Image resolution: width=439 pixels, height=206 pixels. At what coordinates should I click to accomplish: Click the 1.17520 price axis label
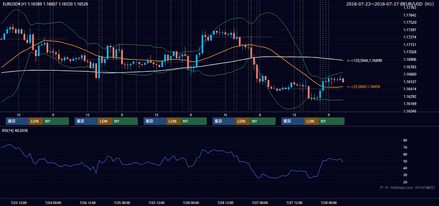point(410,22)
